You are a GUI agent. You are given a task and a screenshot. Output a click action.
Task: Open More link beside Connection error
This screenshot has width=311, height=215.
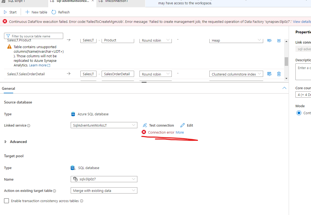(180, 132)
